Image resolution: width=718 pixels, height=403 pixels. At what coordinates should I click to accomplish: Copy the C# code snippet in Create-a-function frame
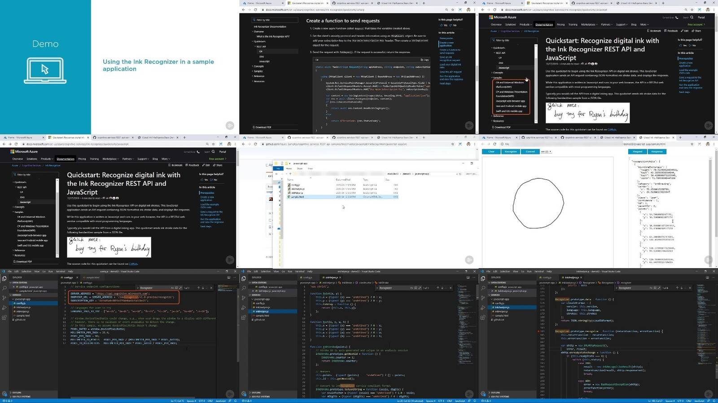(x=425, y=60)
